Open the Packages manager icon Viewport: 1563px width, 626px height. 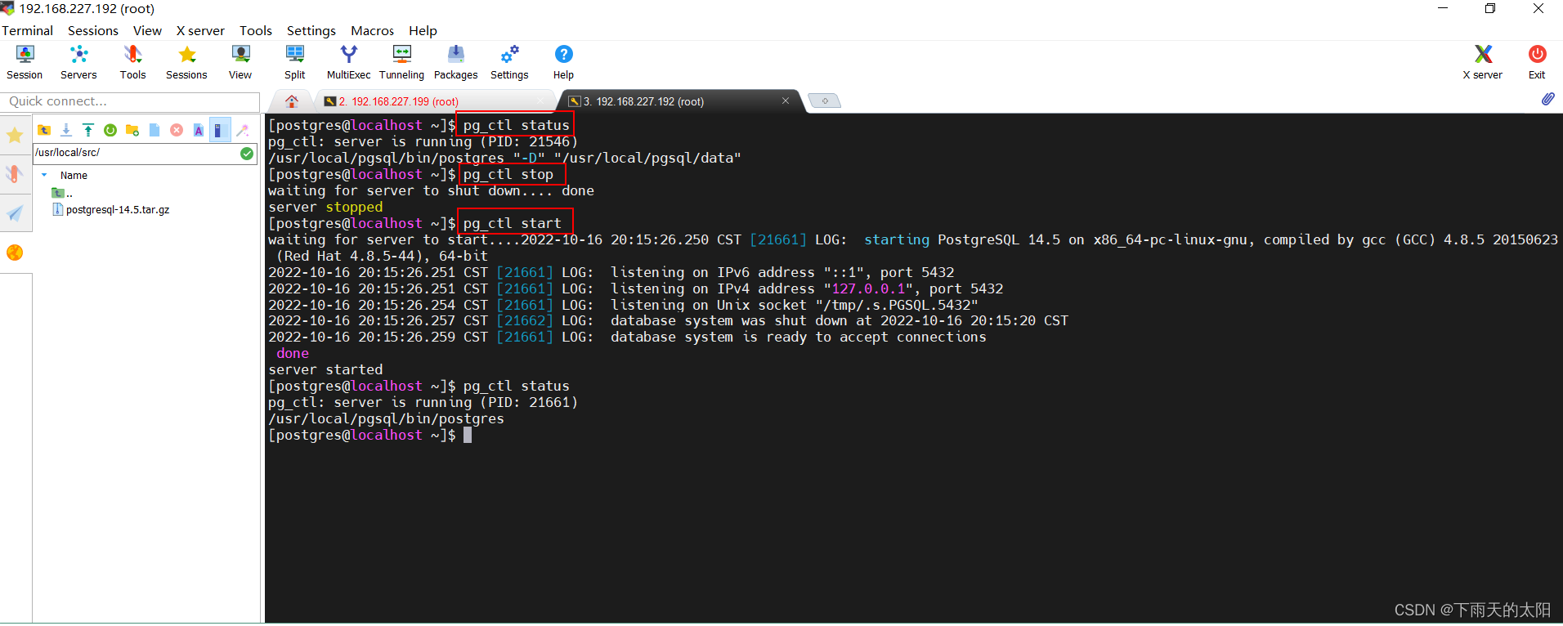coord(455,63)
